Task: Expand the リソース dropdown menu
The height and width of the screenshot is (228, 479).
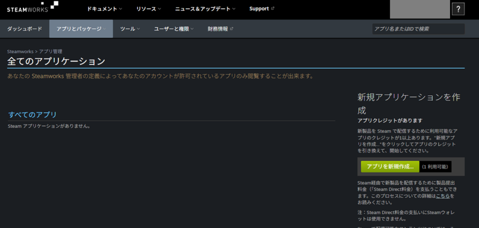Action: coord(148,9)
